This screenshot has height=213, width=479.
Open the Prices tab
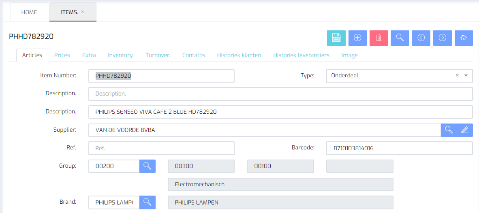(62, 55)
